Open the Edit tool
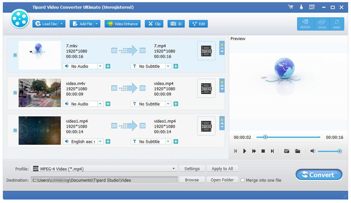The image size is (351, 203). pos(198,24)
